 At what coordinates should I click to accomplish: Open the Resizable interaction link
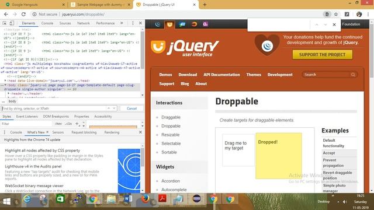(170, 135)
